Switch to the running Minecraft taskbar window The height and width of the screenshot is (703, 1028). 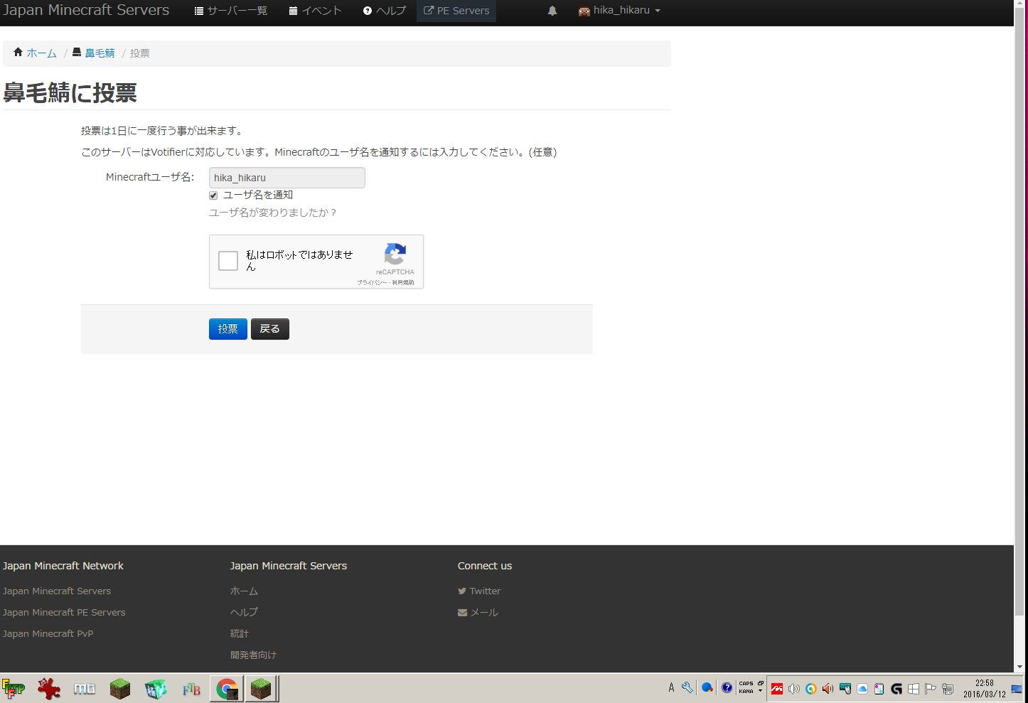tap(262, 688)
